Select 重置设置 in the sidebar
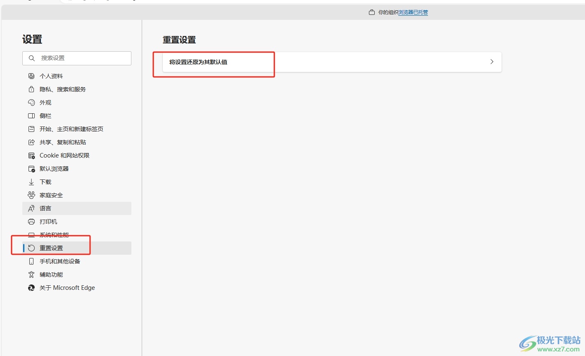This screenshot has height=356, width=585. click(77, 248)
